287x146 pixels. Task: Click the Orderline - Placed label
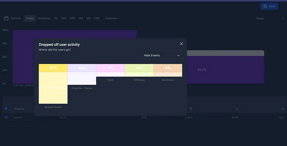(x=82, y=88)
